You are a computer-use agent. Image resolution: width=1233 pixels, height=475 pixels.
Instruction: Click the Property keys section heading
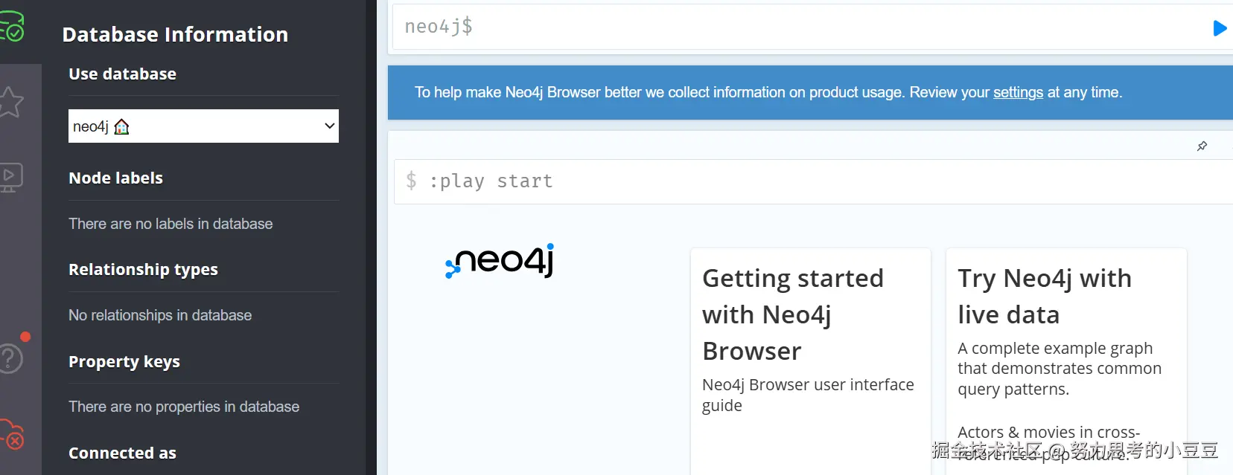click(124, 362)
